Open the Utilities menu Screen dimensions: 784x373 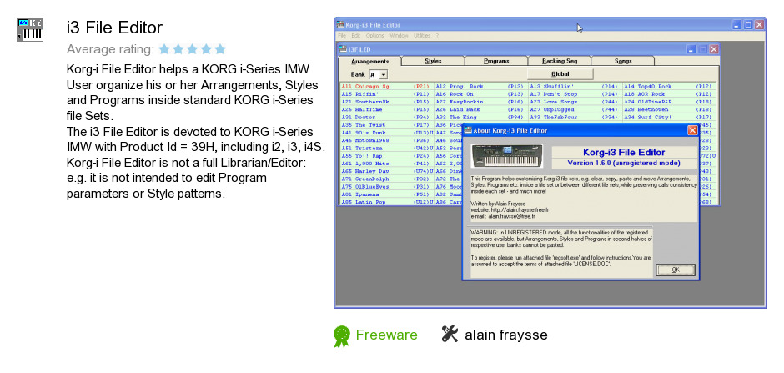tap(422, 36)
